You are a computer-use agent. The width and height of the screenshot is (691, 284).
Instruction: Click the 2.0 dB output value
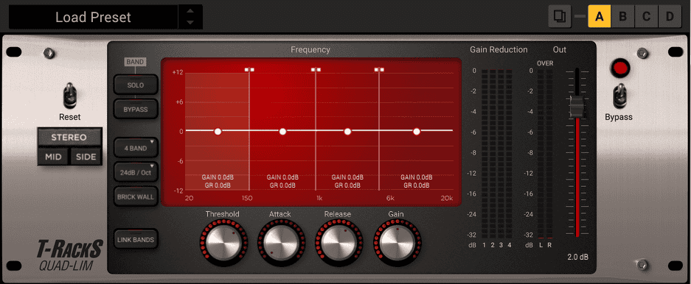[x=577, y=257]
